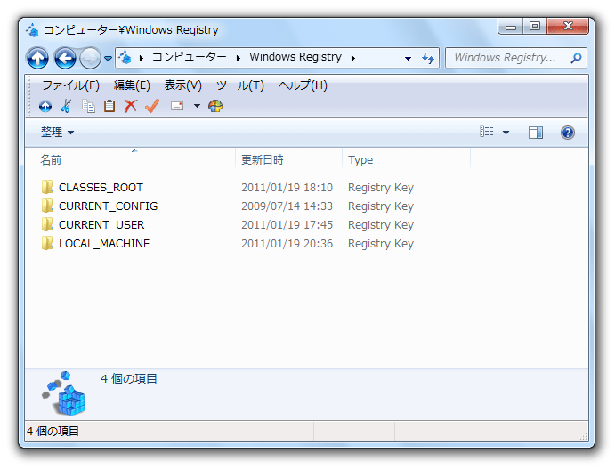Toggle the preview pane button
Image resolution: width=615 pixels, height=469 pixels.
click(536, 133)
